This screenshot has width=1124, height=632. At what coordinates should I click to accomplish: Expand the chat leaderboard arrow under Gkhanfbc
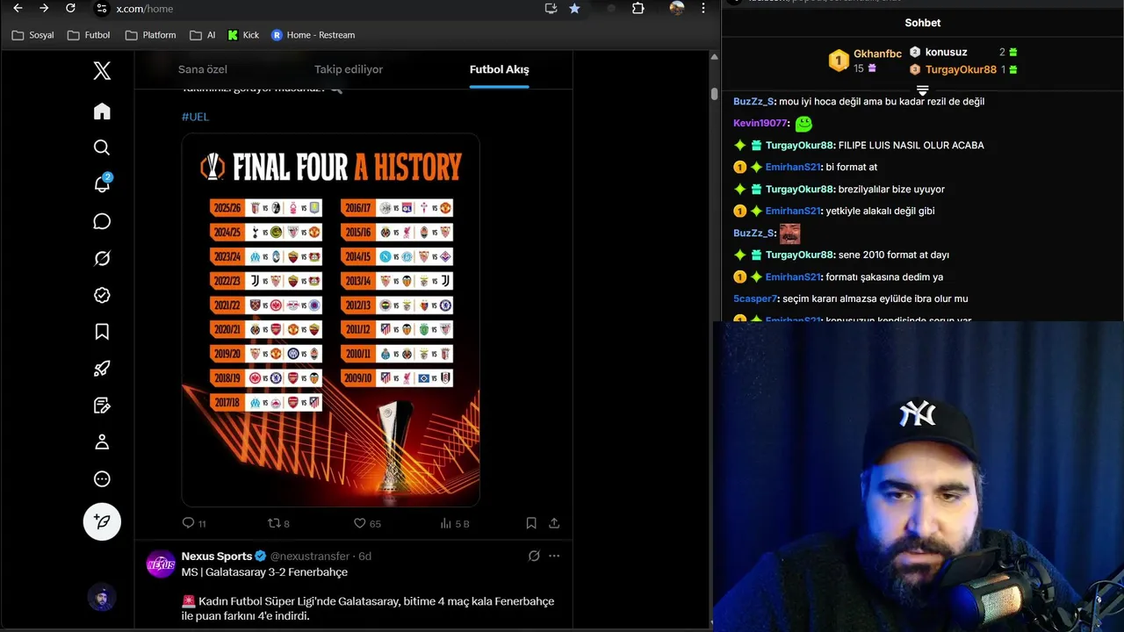pyautogui.click(x=922, y=90)
